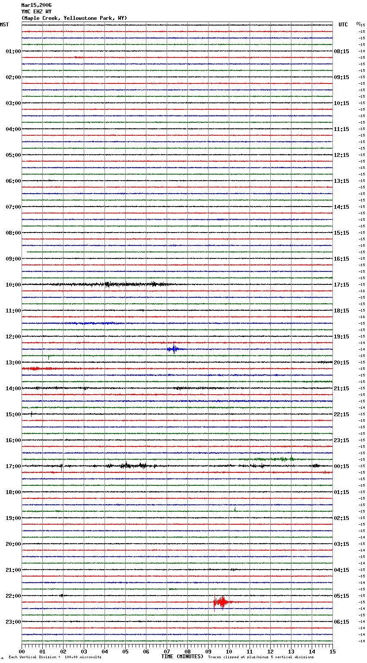
Task: Click the 05:15 UTC time label
Action: [x=342, y=596]
